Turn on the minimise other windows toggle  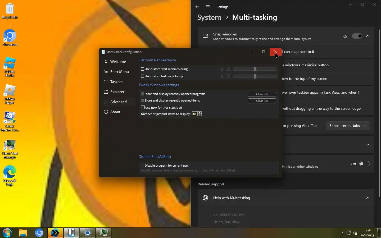(364, 164)
